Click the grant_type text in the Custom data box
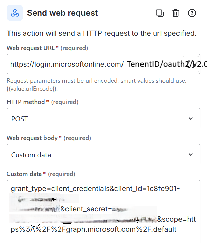 click(26, 188)
